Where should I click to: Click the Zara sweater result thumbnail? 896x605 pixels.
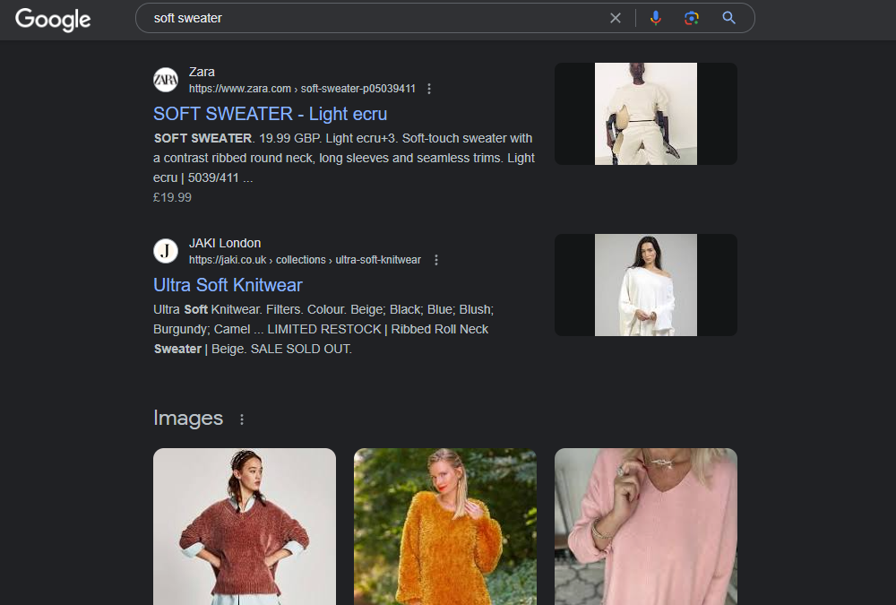coord(646,114)
